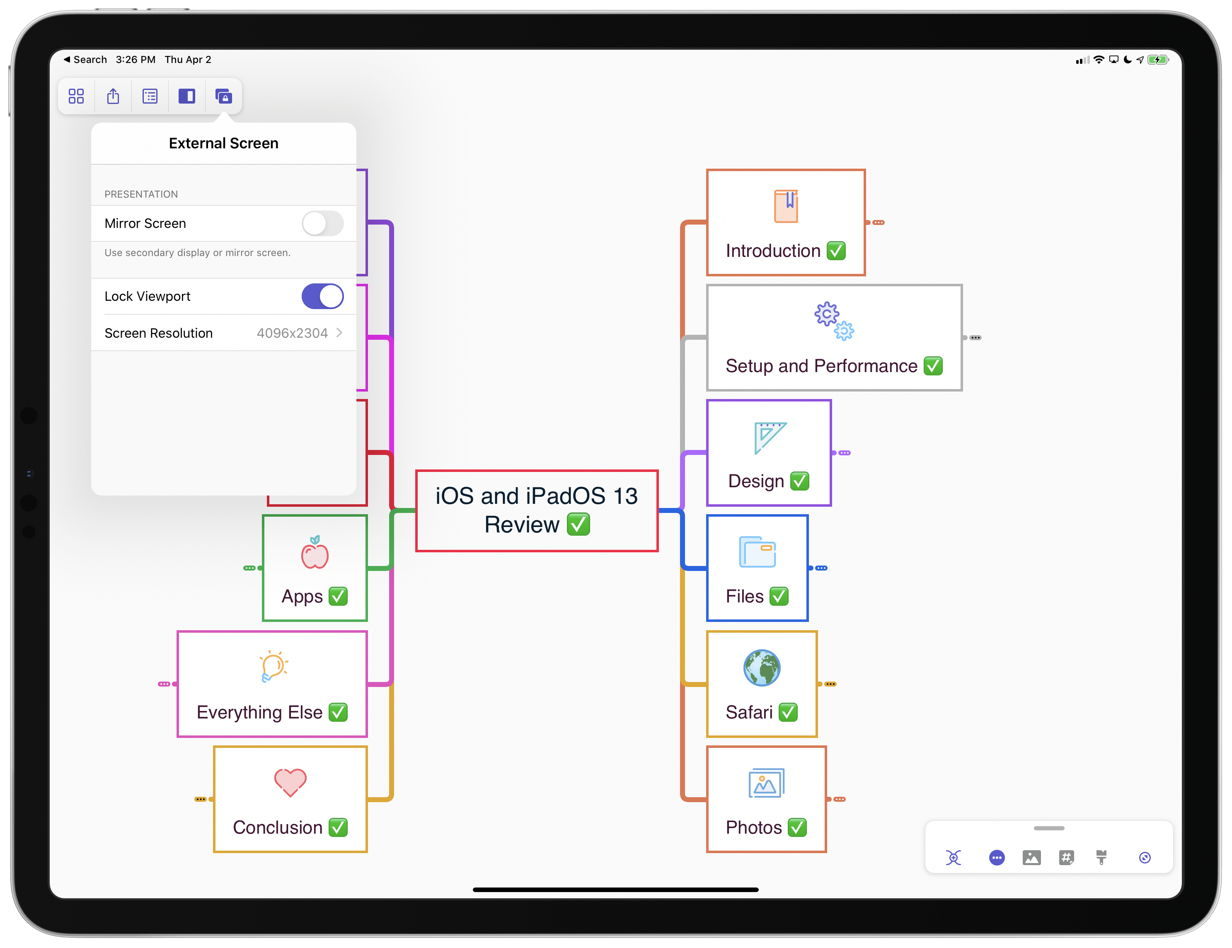Tap the External Screen lock icon
The image size is (1232, 948).
pos(223,97)
